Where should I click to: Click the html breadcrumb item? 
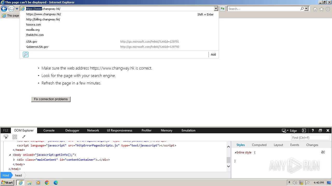coord(6,175)
